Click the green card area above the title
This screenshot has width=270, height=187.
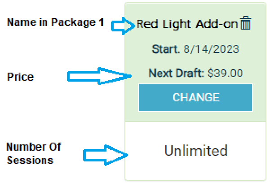coord(195,9)
